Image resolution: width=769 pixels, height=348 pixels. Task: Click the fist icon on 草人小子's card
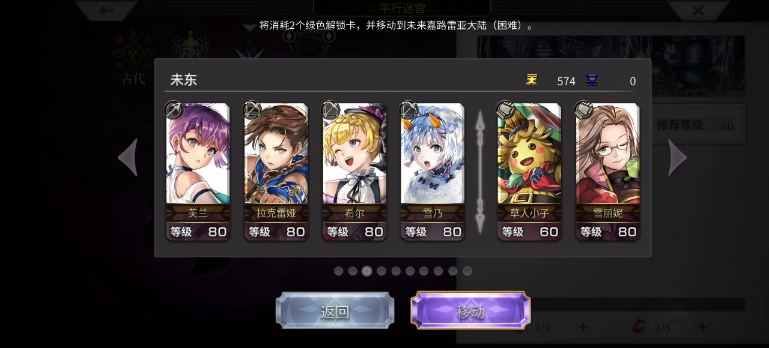(x=505, y=109)
